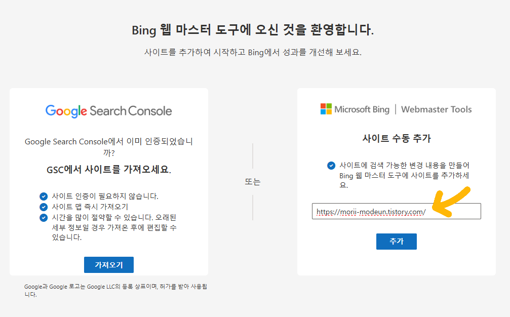
Task: Click the 추가 add button
Action: [396, 241]
